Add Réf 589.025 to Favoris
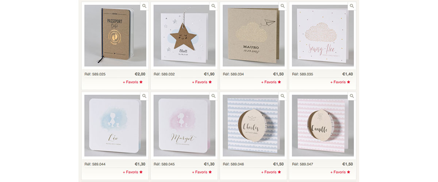Screen dimensions: 438x182 coord(133,82)
